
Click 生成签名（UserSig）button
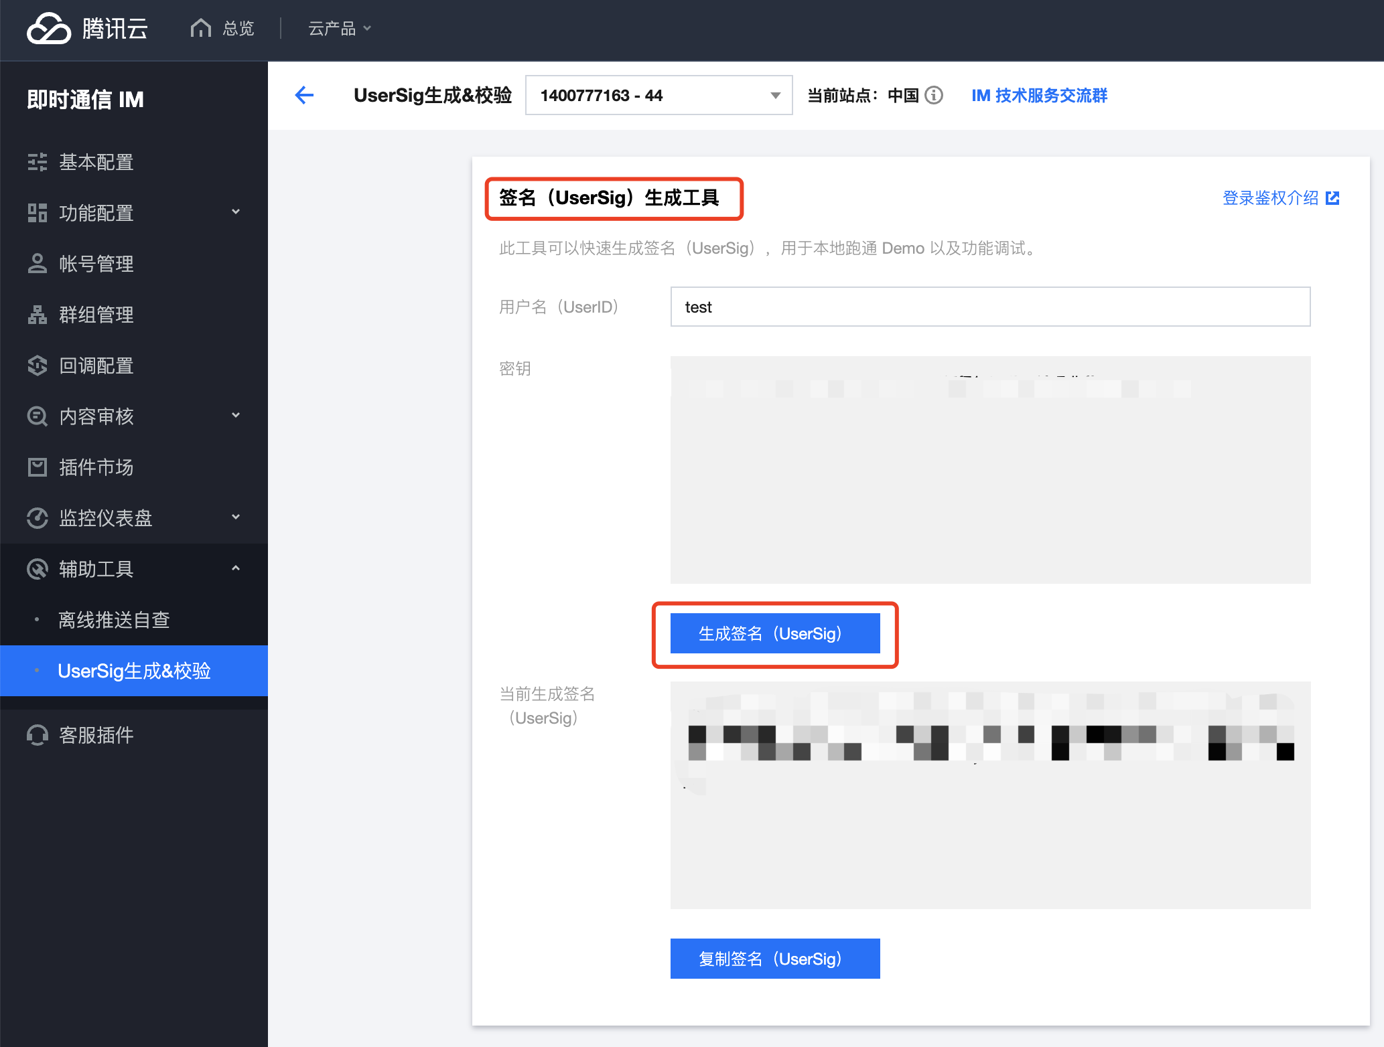pos(775,633)
